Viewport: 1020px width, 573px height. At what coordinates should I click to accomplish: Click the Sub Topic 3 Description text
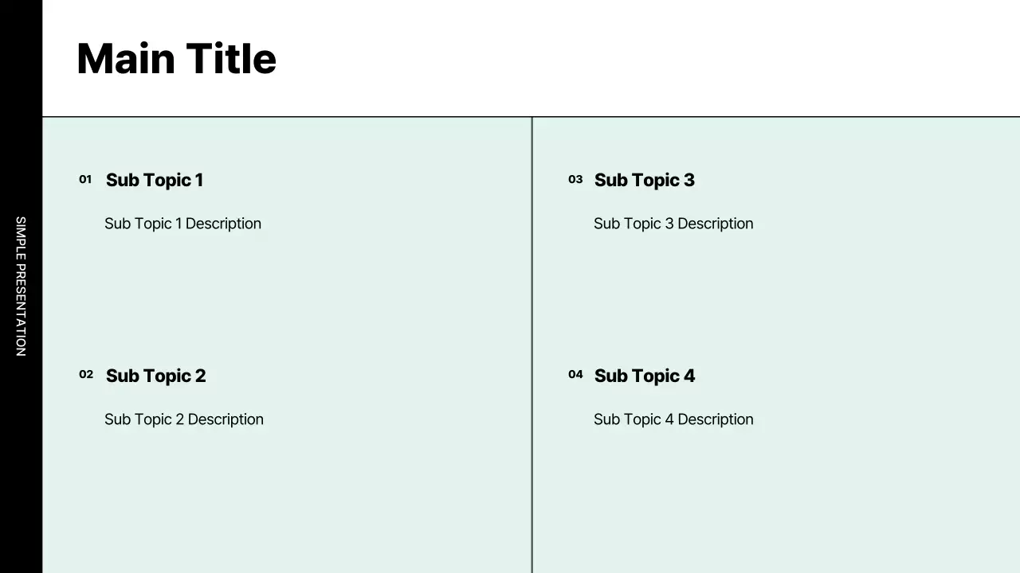[x=673, y=224]
